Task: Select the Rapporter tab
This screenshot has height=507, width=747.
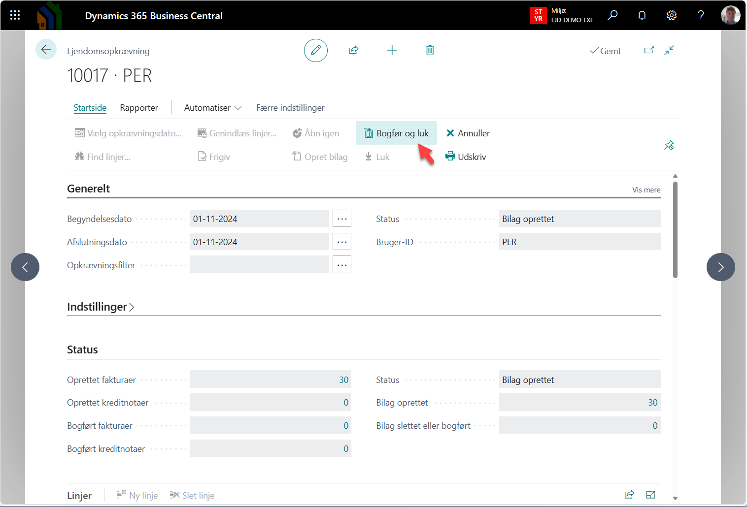Action: (139, 107)
